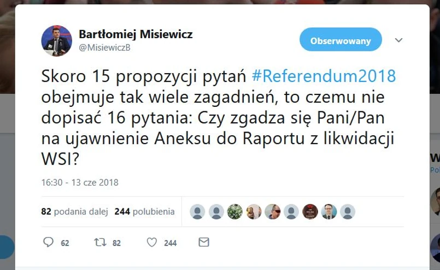440x270 pixels.
Task: Open the #Referendum2018 hashtag link
Action: pos(324,76)
